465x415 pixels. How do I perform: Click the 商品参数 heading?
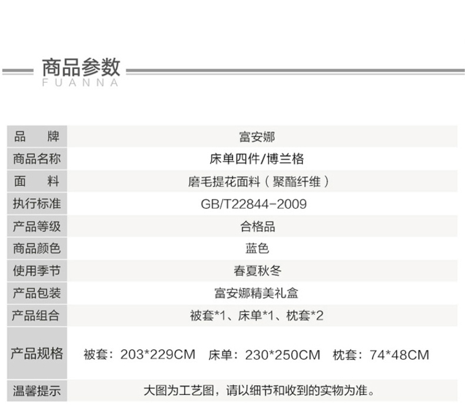click(81, 67)
